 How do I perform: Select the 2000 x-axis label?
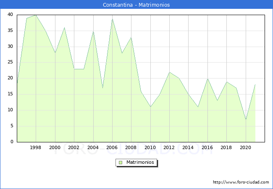(55, 147)
